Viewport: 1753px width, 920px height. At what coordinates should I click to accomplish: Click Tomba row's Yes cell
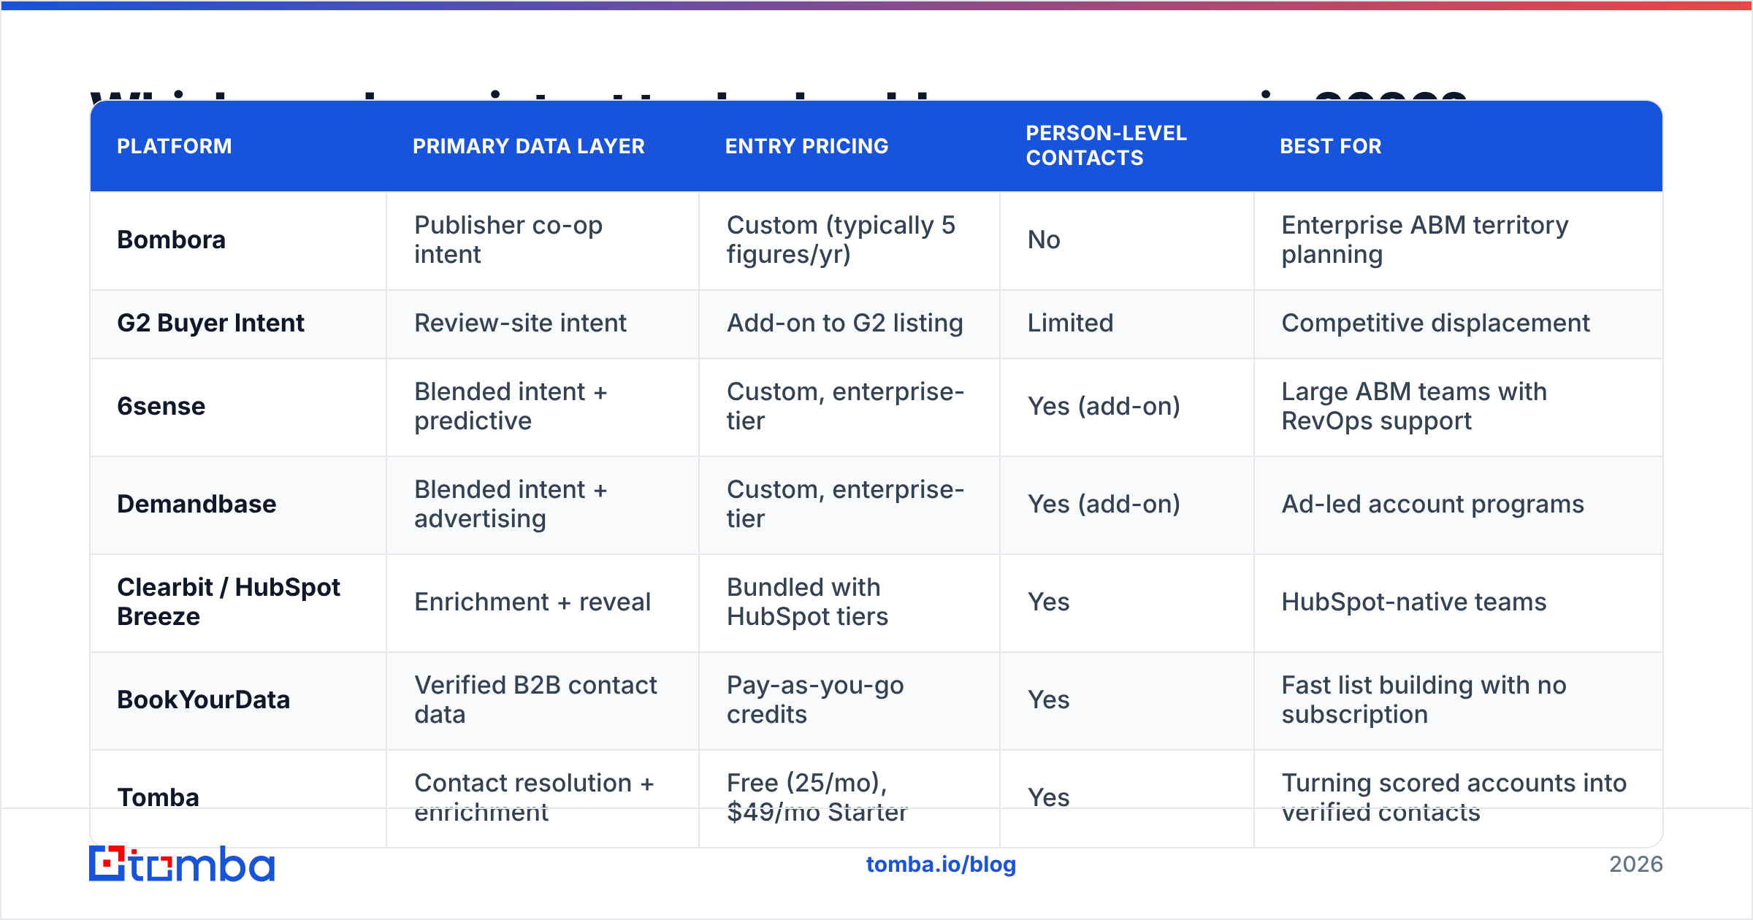click(1127, 798)
